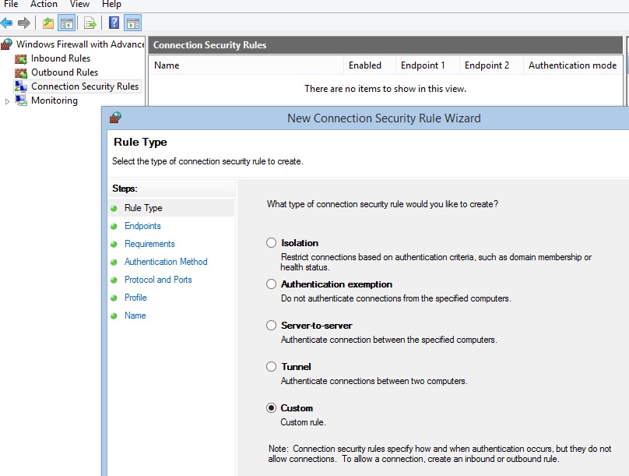Go to the Name wizard step
This screenshot has height=476, width=629.
click(x=135, y=316)
